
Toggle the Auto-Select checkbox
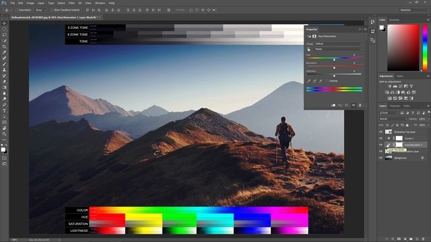pyautogui.click(x=16, y=10)
